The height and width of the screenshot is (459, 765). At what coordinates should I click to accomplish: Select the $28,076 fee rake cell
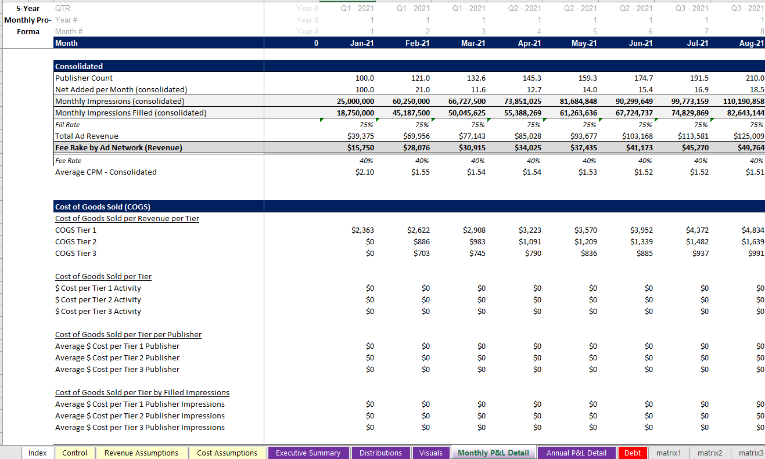pyautogui.click(x=403, y=147)
